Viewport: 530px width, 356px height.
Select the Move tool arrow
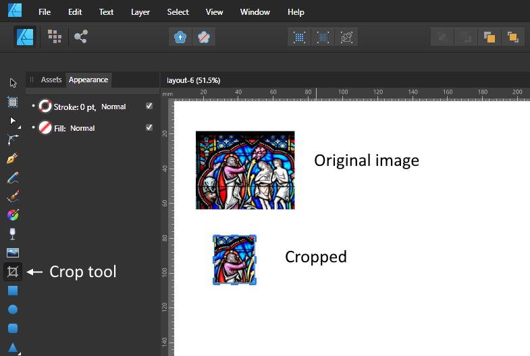[x=13, y=83]
